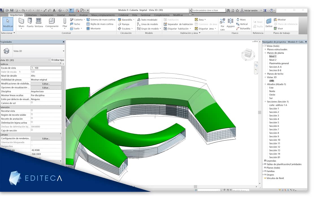The image size is (315, 200).
Task: Expand the Planos de techo tree node
Action: [265, 74]
